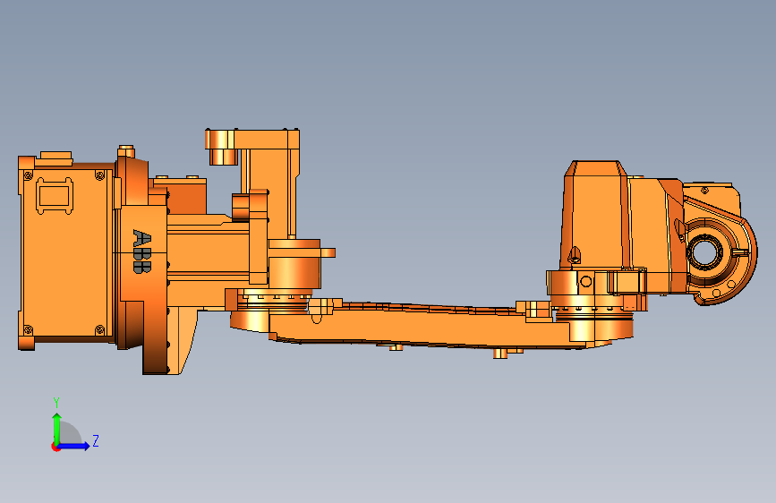Select the rectangular cover plate on base box

point(55,195)
